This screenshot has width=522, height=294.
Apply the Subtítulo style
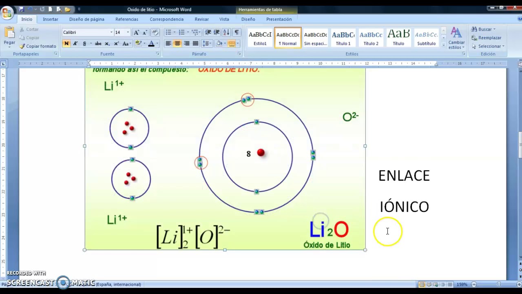426,38
